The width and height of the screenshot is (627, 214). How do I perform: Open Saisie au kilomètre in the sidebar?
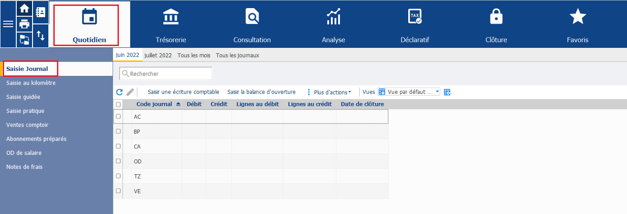pyautogui.click(x=57, y=83)
